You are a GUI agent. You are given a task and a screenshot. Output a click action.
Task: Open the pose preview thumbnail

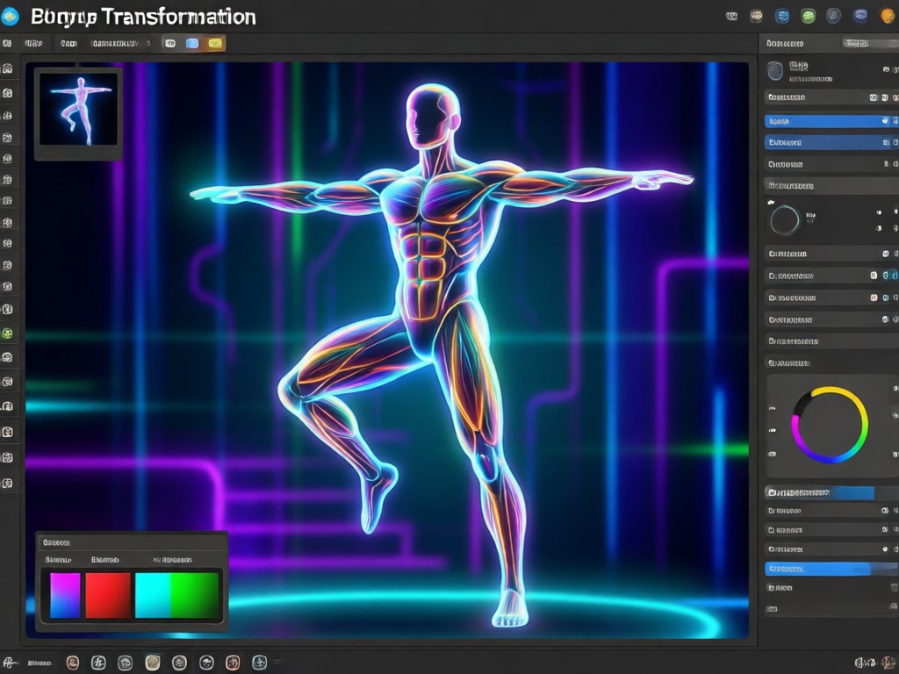click(x=78, y=110)
